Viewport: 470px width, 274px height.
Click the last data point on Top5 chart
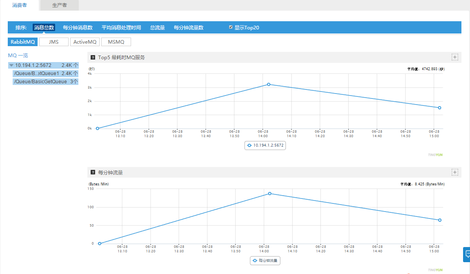[x=439, y=108]
